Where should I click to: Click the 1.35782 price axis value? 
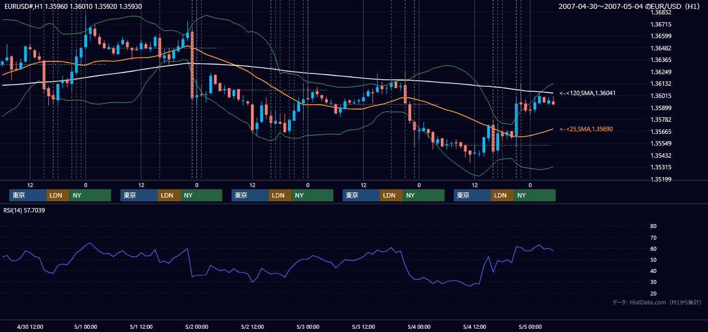point(661,120)
